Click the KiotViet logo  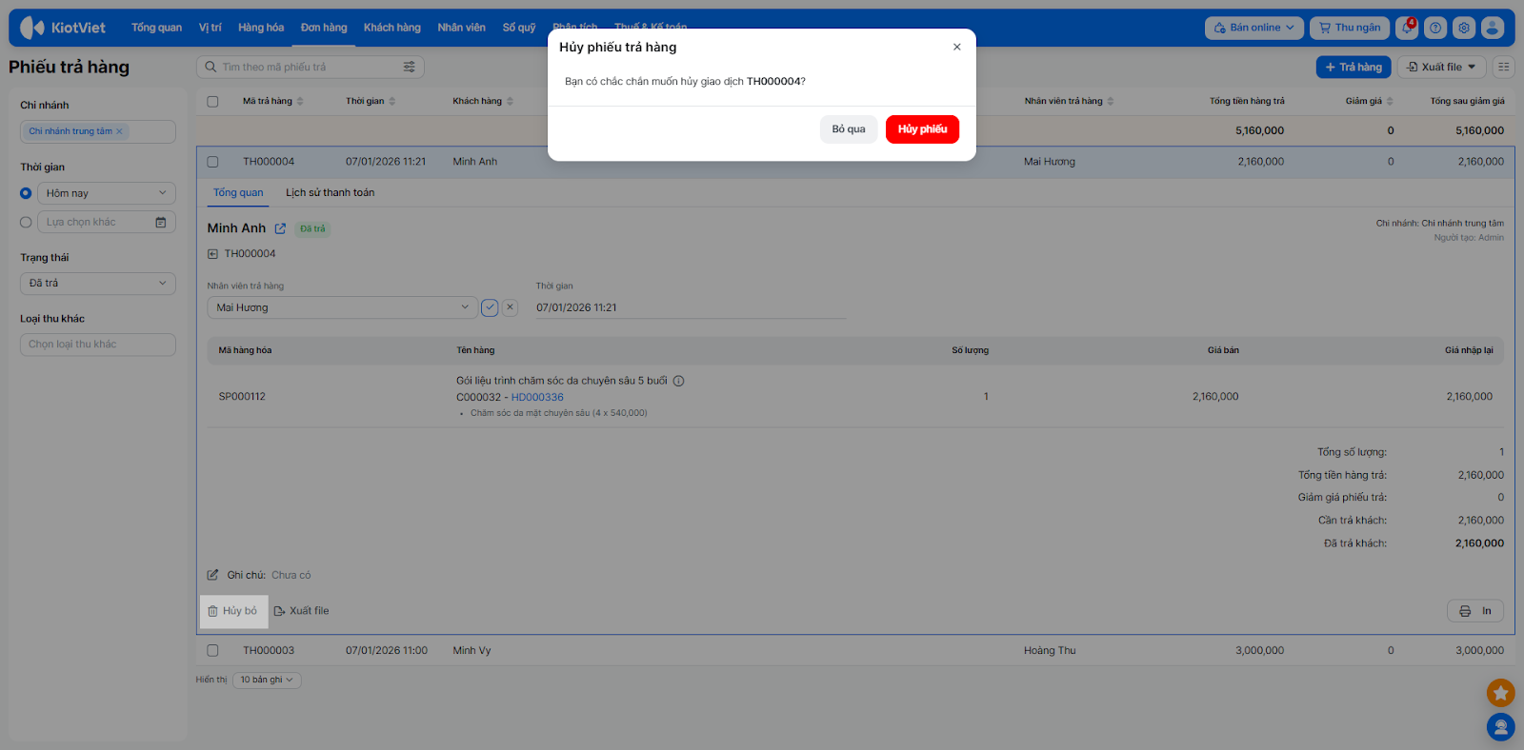[63, 28]
